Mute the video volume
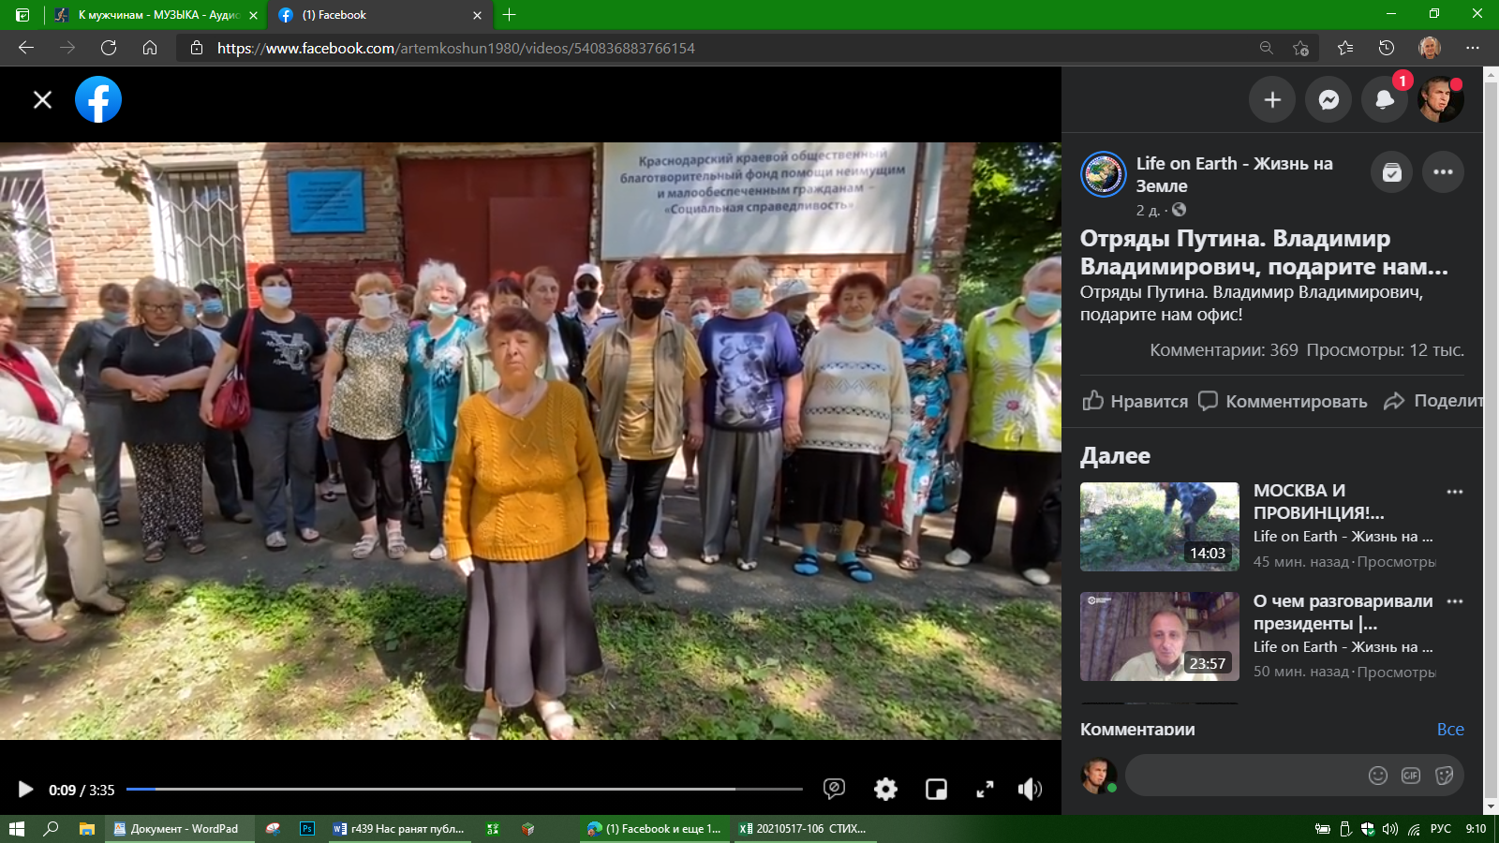1499x843 pixels. tap(1030, 790)
